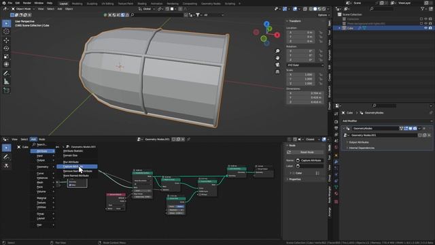Switch to solid viewport shading
Screen dimensions: 435x245
click(x=315, y=9)
